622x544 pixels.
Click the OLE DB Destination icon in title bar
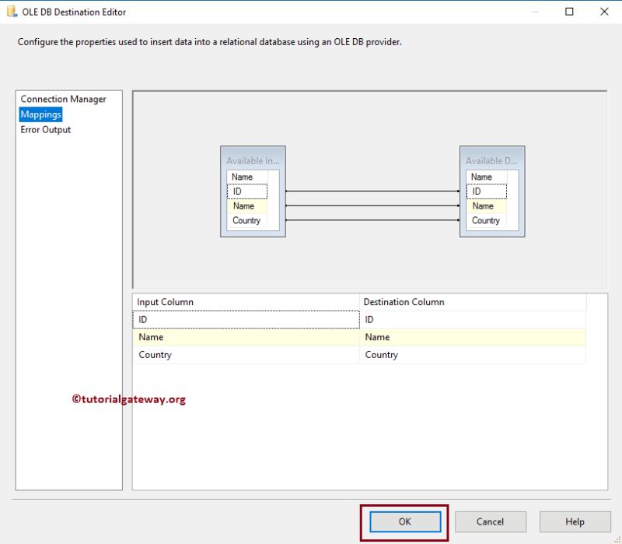click(12, 12)
